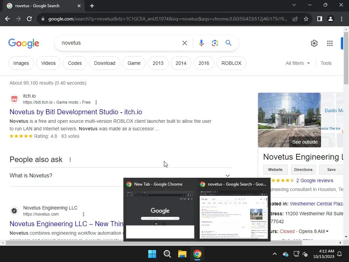349x262 pixels.
Task: Go back to the previous page
Action: pos(7,19)
